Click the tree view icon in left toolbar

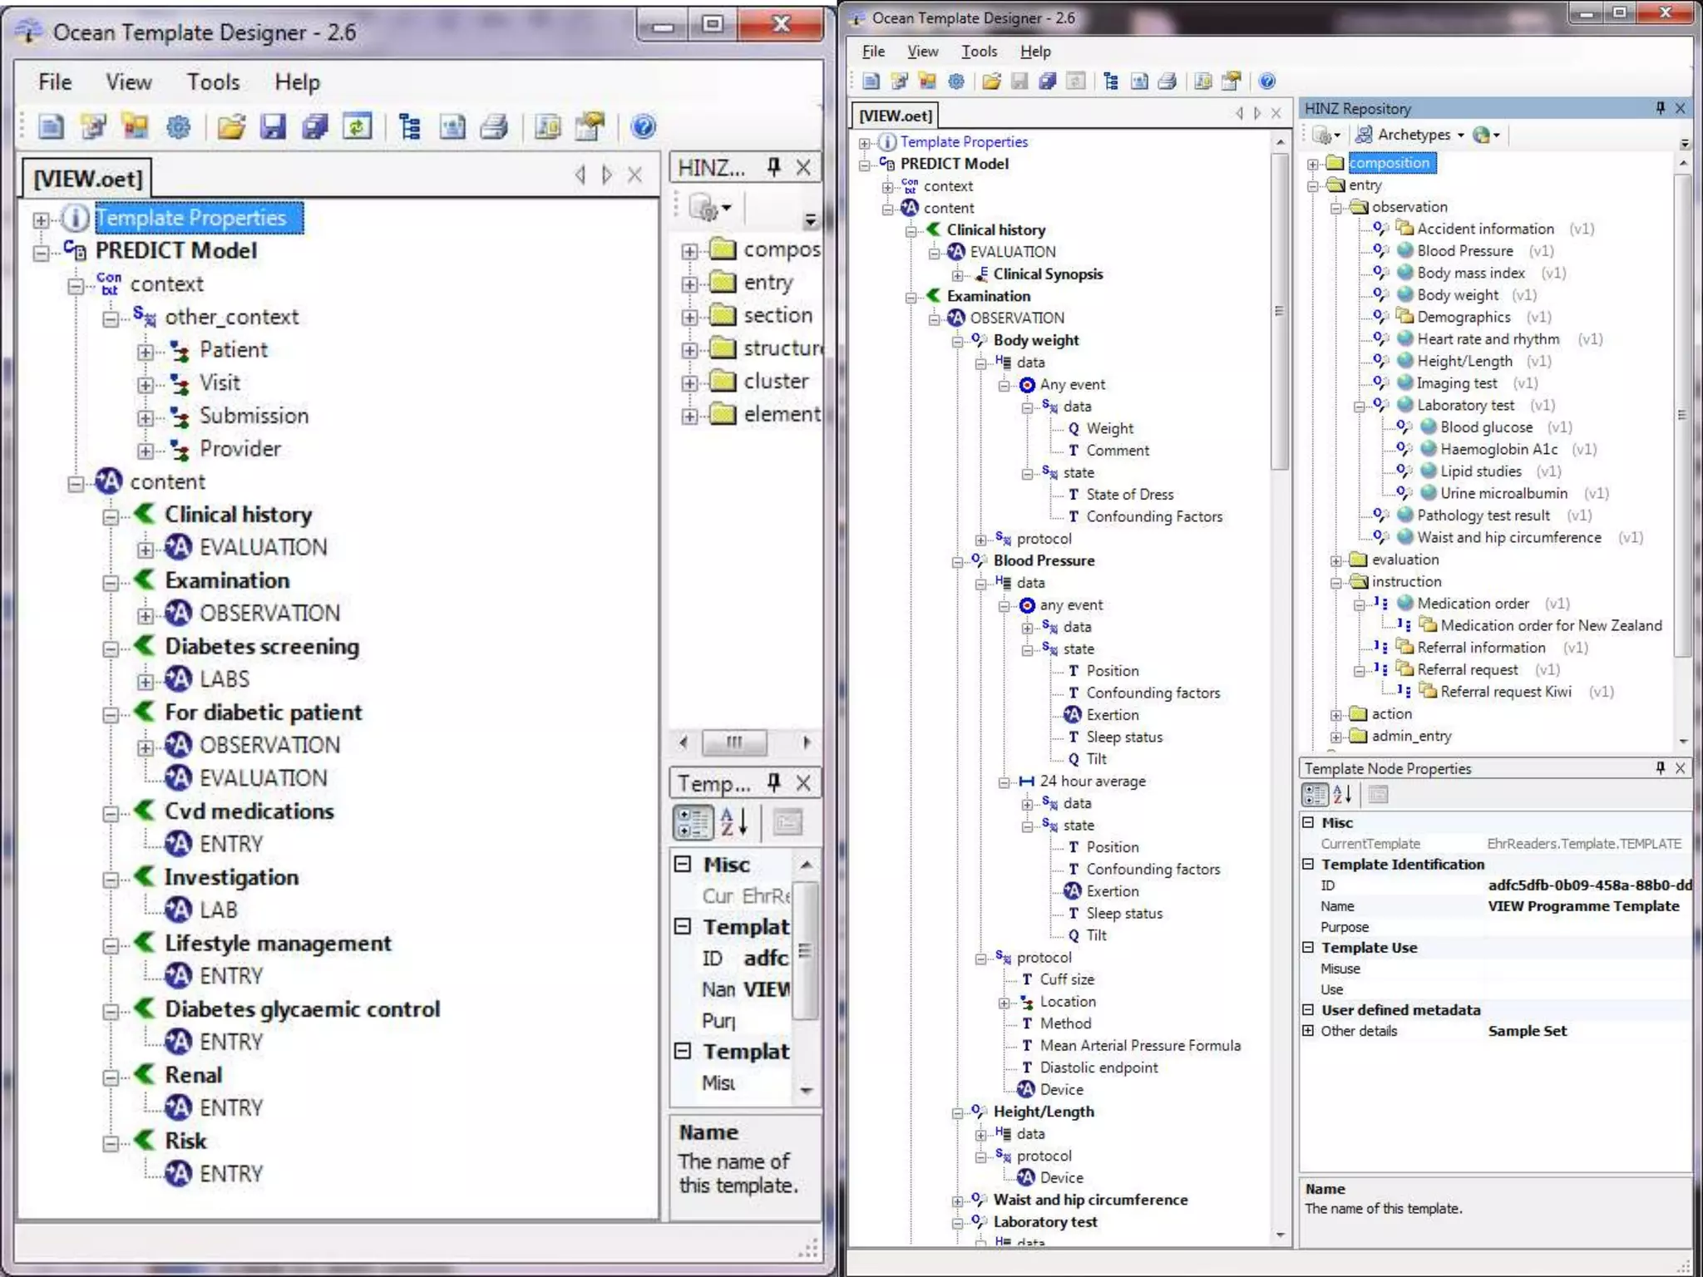click(410, 126)
